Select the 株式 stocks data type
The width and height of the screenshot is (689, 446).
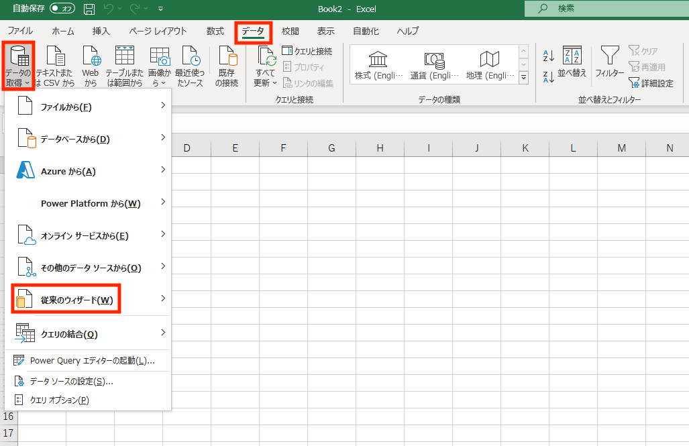tap(378, 65)
